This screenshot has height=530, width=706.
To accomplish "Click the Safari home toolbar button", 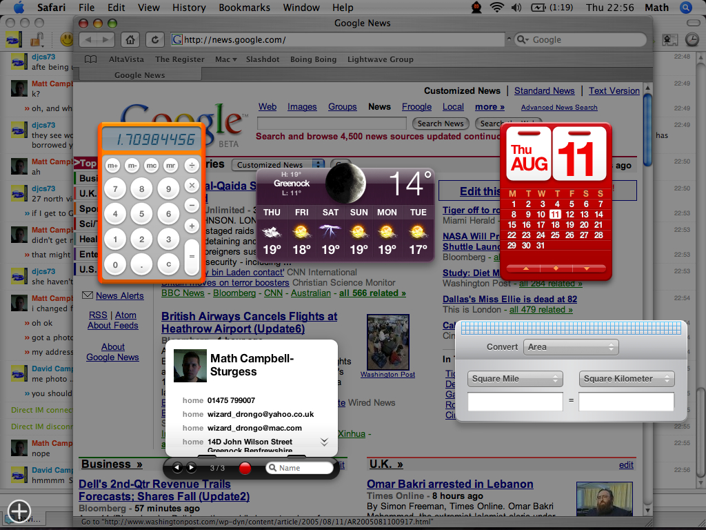I will [x=130, y=39].
